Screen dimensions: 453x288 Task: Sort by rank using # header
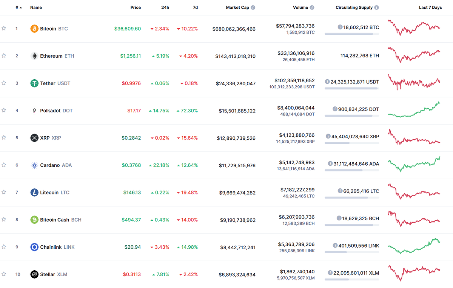(18, 8)
